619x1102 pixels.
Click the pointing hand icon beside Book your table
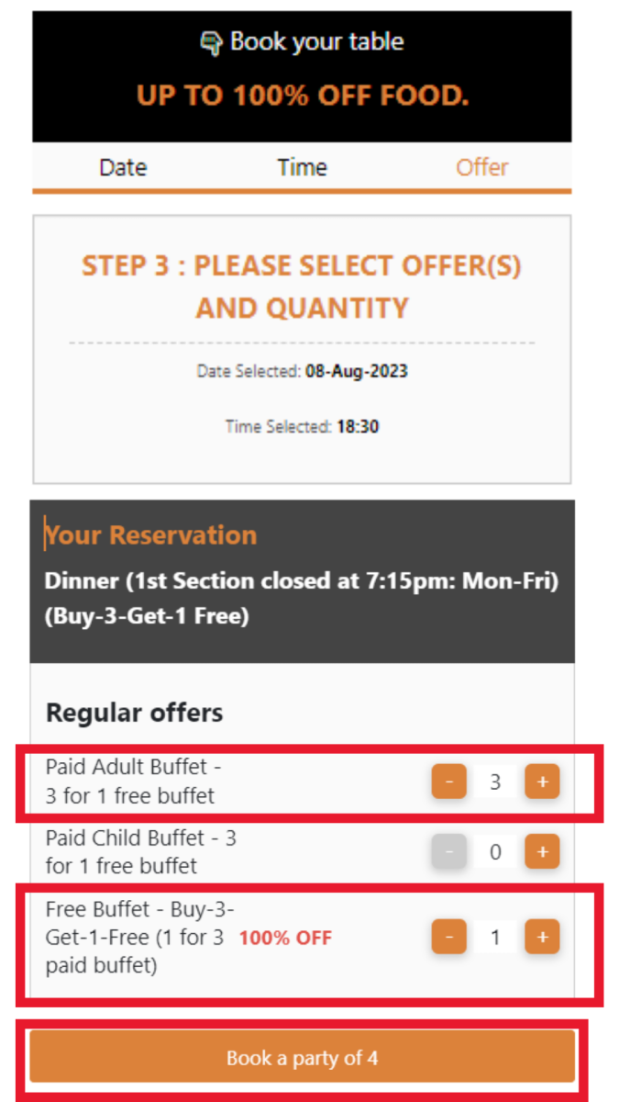211,42
